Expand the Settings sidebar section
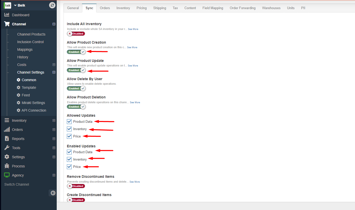355x210 pixels. 54,157
